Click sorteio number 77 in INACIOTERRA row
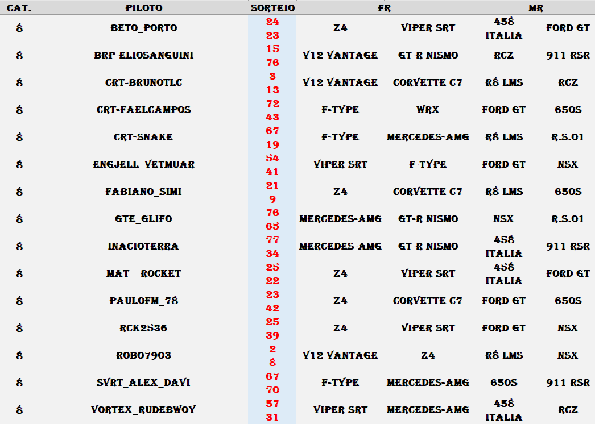 coord(272,240)
